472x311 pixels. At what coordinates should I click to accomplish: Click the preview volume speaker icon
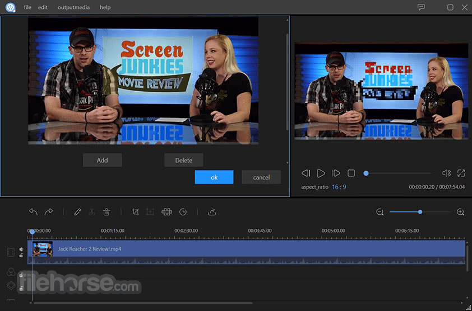tap(446, 173)
